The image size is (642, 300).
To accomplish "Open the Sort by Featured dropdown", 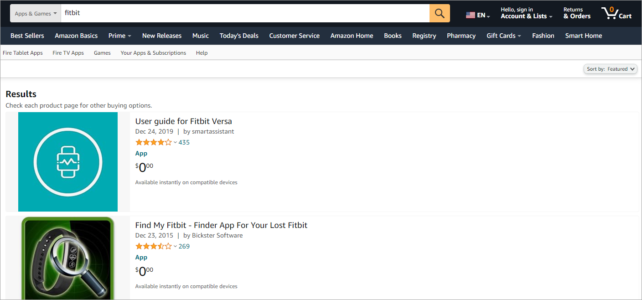I will click(x=611, y=69).
